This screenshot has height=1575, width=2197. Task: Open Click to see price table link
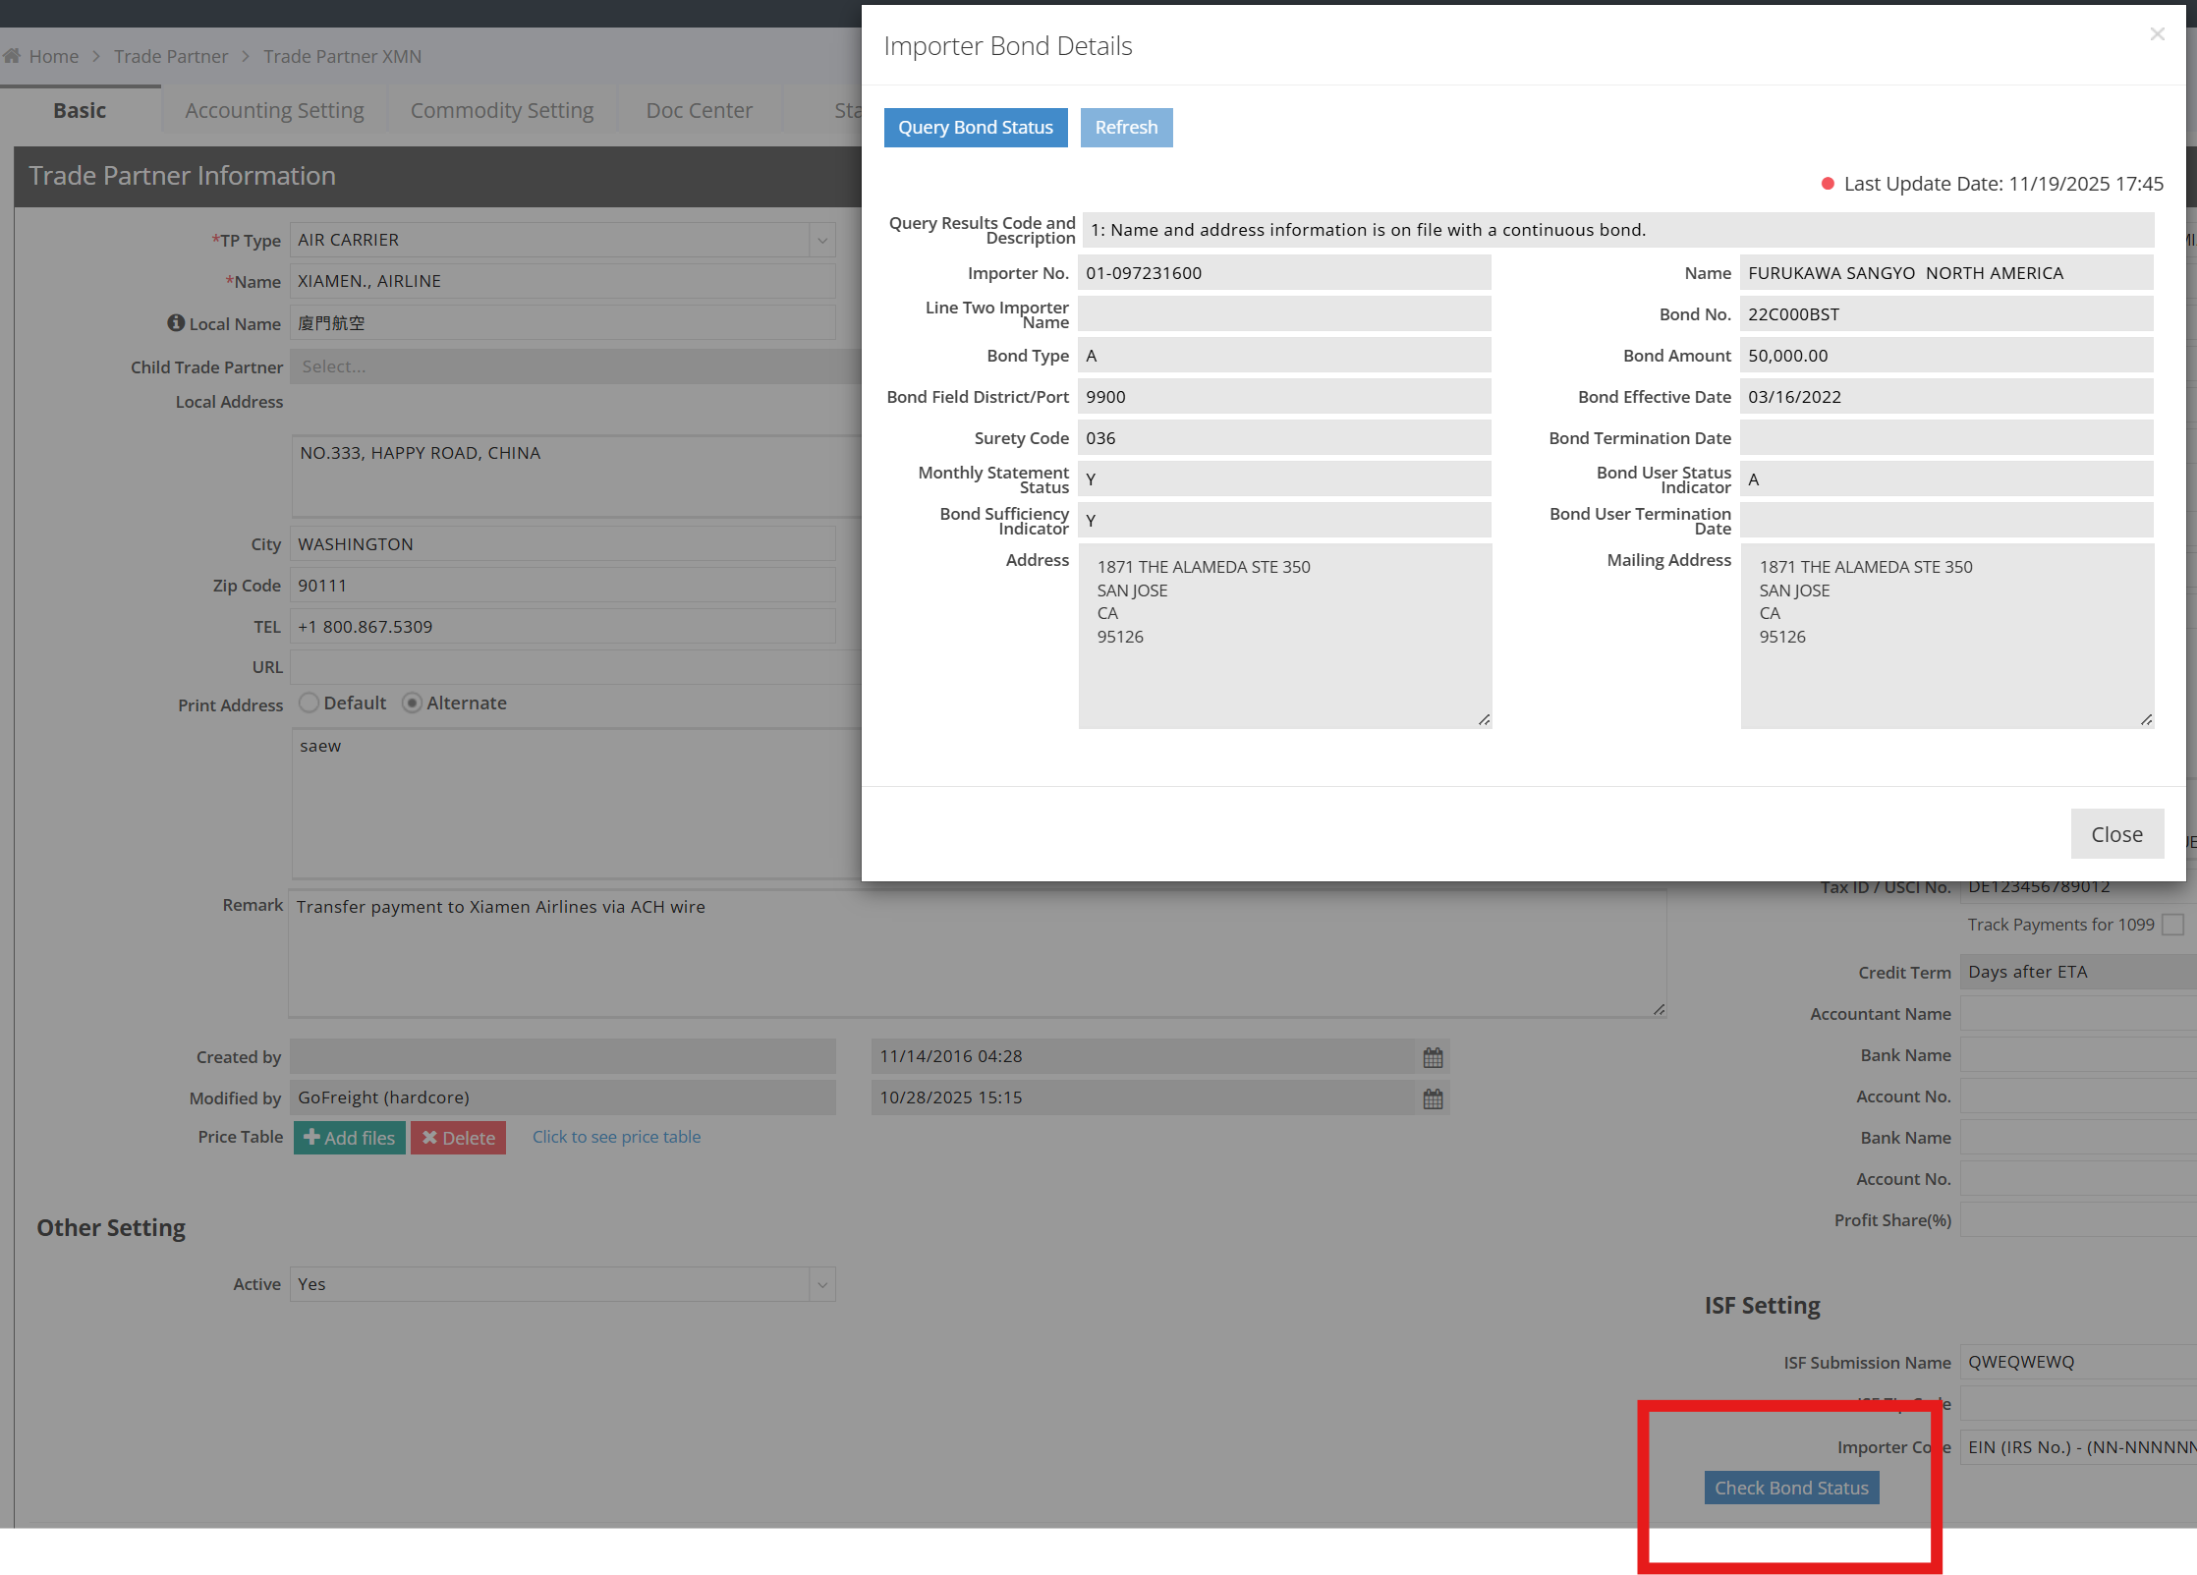click(616, 1137)
